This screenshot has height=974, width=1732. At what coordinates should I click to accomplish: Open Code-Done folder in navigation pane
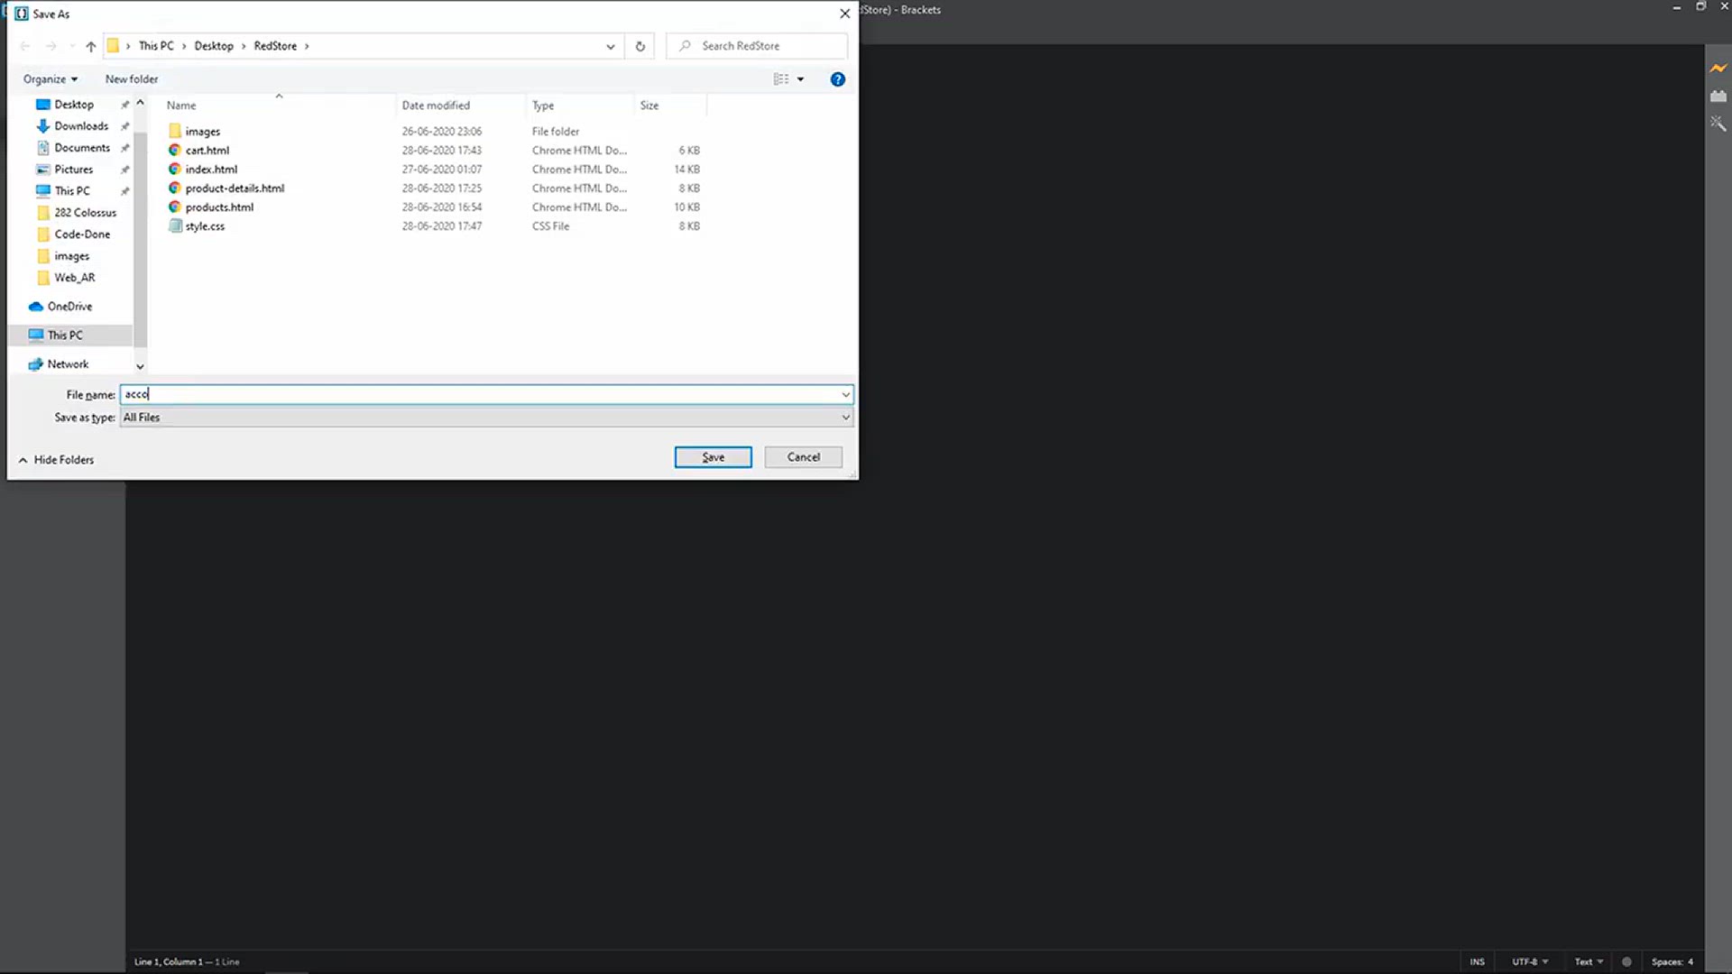[82, 234]
